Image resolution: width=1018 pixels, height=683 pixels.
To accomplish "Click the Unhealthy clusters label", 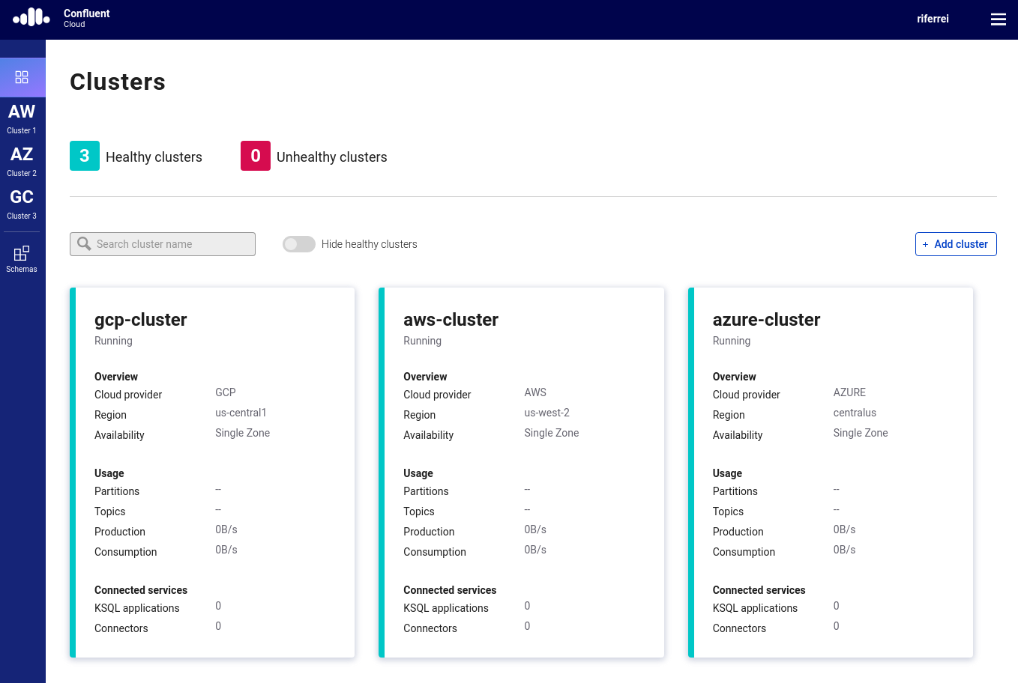I will click(332, 157).
